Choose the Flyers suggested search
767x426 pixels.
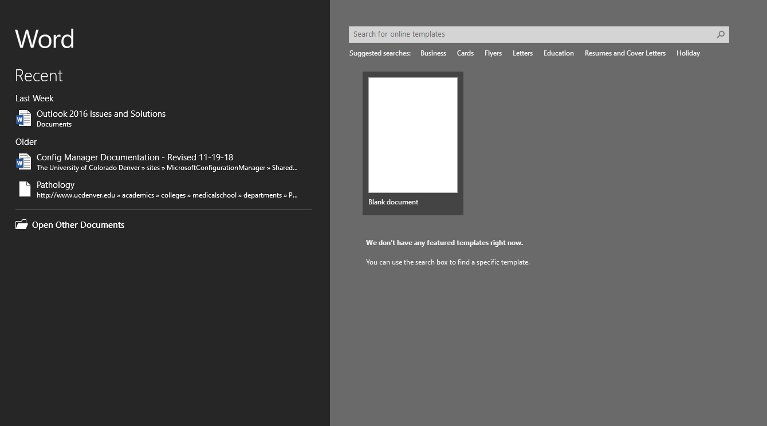pos(493,53)
